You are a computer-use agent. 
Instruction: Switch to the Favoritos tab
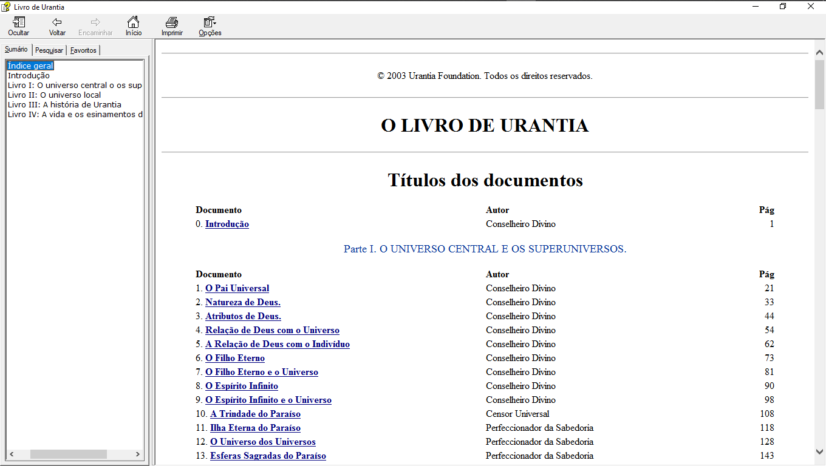[x=83, y=50]
